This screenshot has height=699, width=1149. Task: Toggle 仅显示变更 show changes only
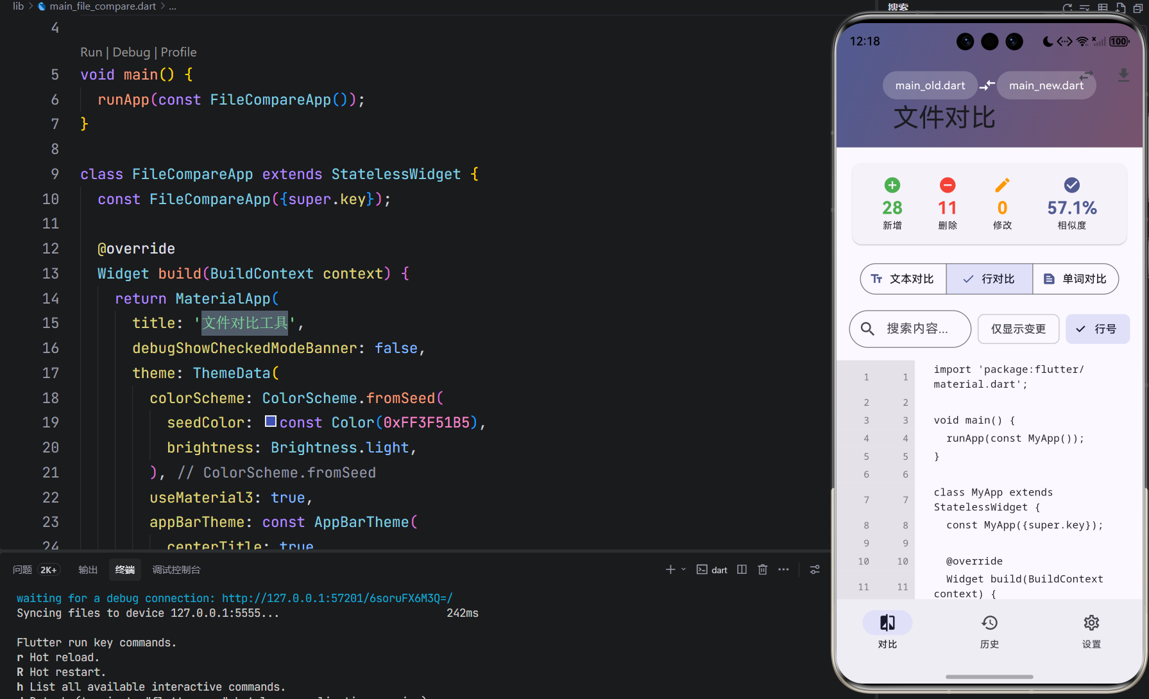[x=1018, y=329]
